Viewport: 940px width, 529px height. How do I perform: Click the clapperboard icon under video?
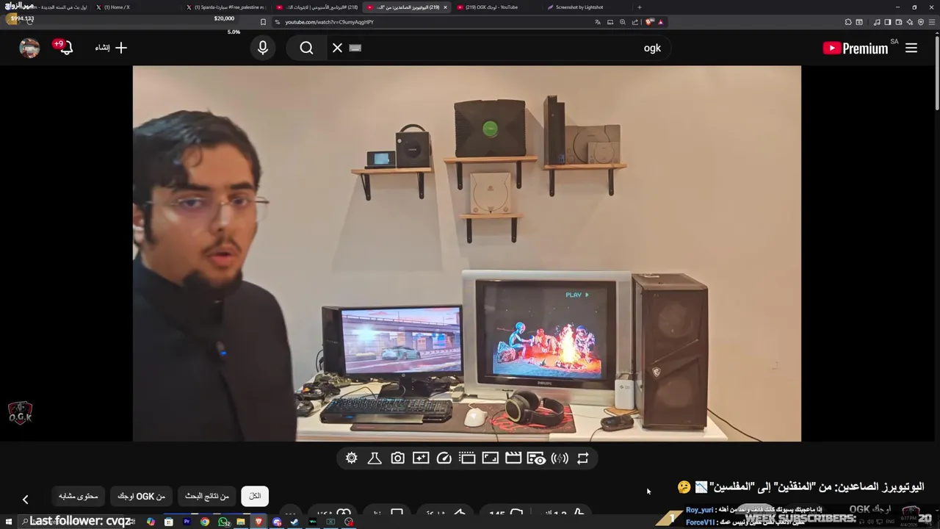tap(513, 458)
